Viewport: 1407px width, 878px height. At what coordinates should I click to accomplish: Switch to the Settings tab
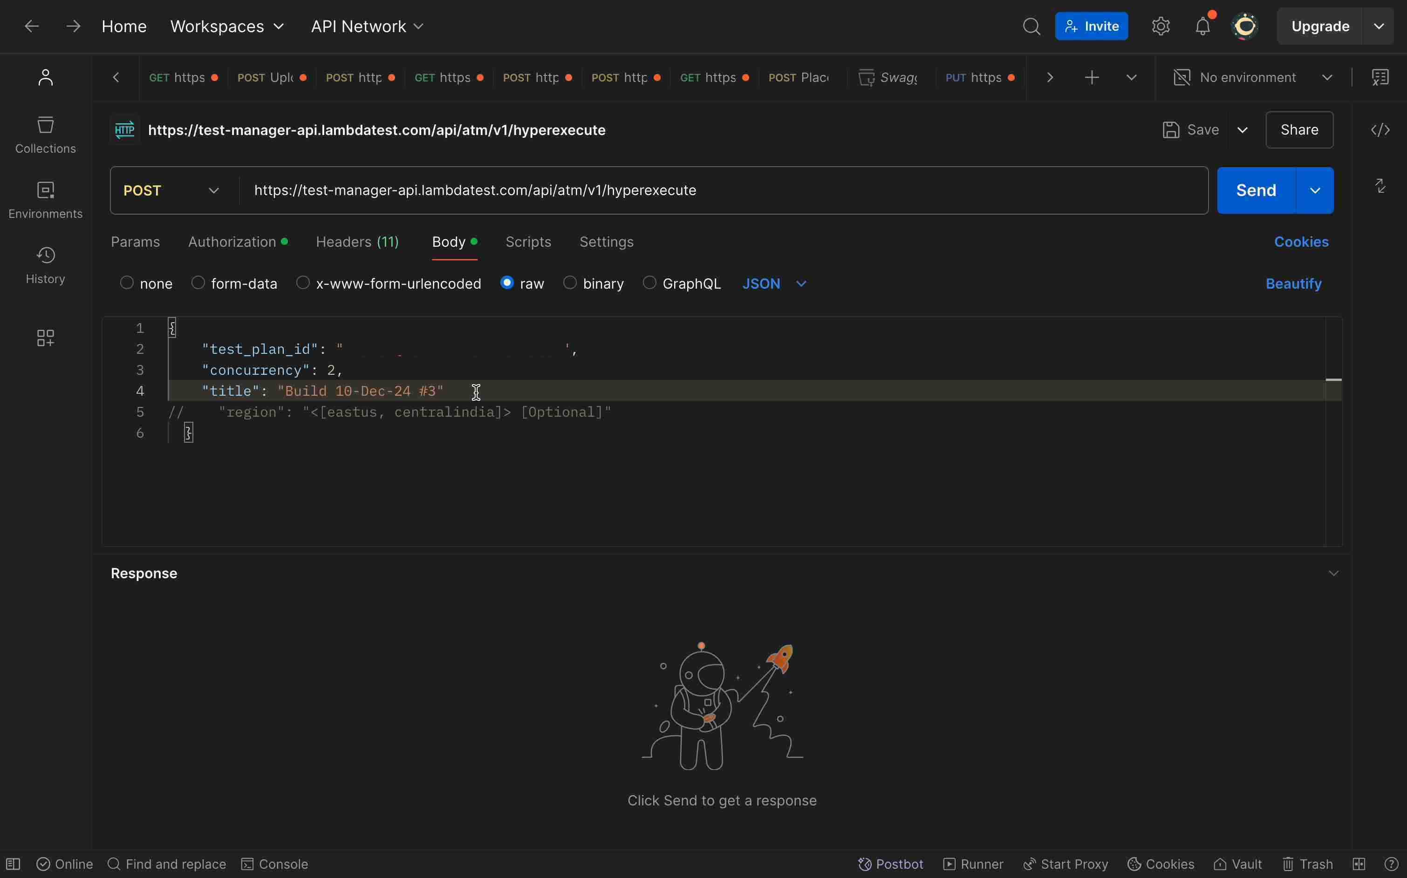click(606, 242)
